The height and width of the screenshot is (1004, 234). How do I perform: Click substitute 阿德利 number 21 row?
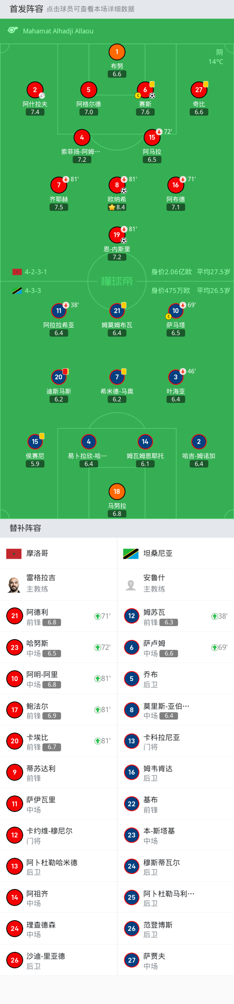(x=58, y=616)
